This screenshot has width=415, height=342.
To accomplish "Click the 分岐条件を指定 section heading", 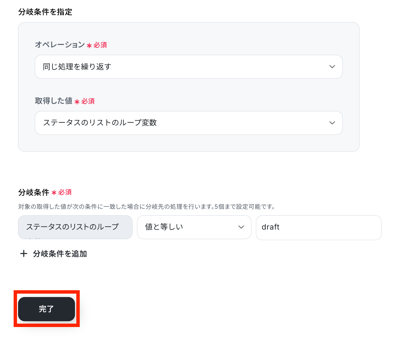I will pos(45,12).
